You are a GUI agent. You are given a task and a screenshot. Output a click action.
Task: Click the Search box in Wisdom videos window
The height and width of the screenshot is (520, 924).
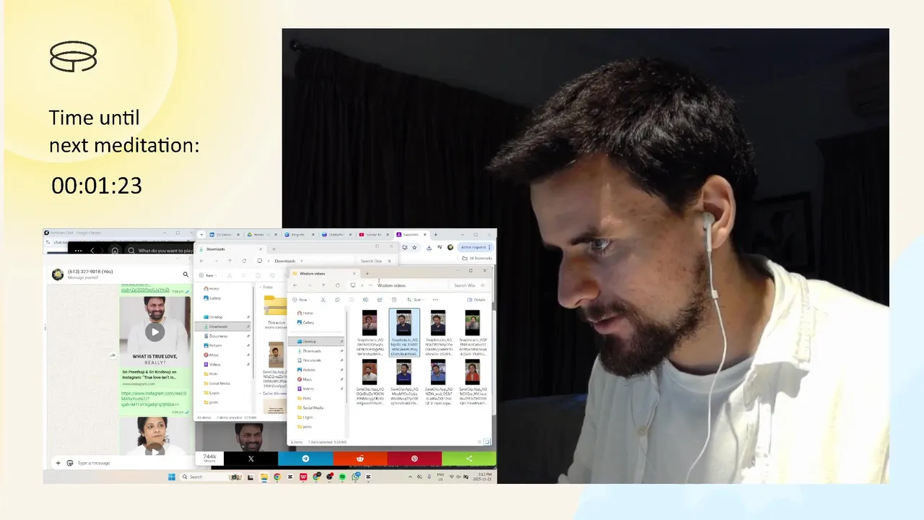tap(469, 285)
